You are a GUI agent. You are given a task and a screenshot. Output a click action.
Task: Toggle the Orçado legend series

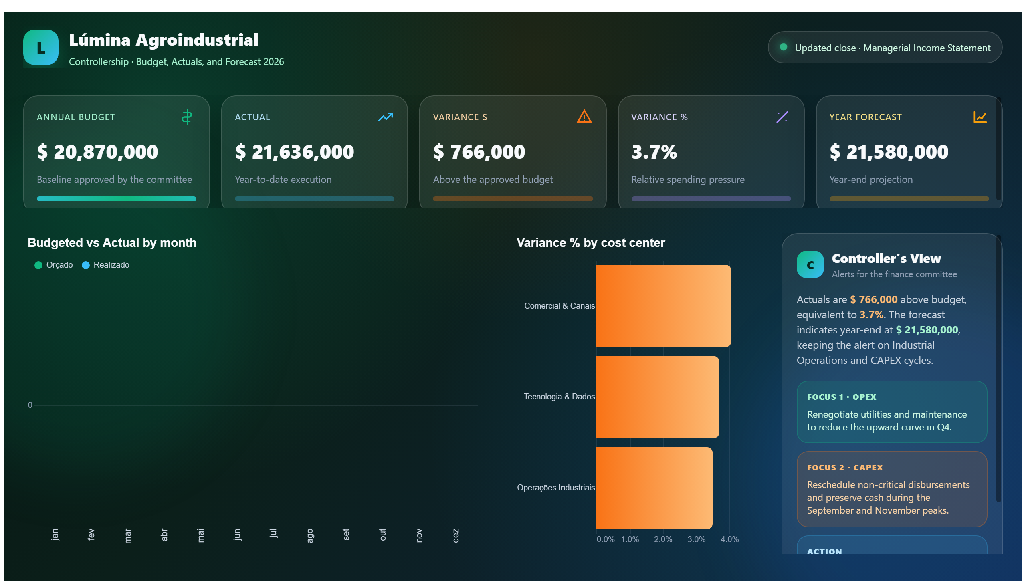54,265
